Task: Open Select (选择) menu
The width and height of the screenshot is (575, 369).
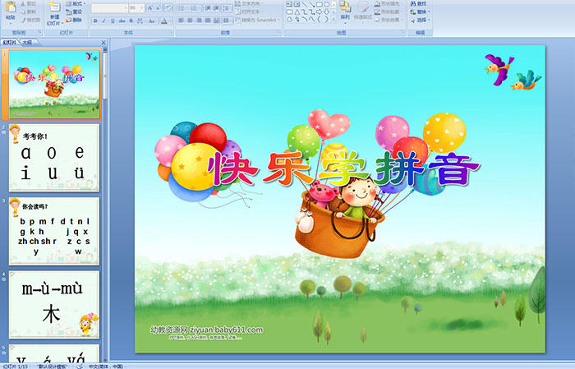Action: point(420,20)
